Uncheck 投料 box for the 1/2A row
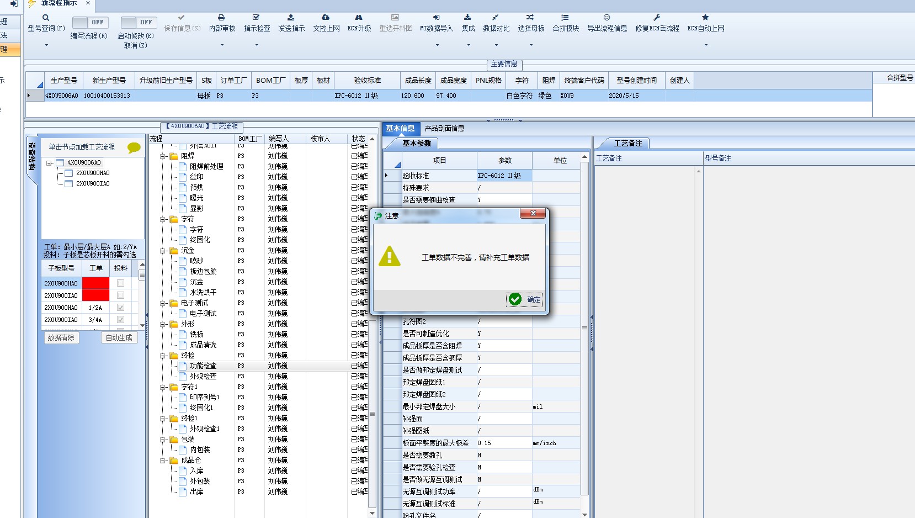 120,308
